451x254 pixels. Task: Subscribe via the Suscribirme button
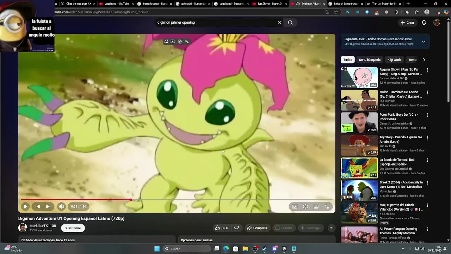[x=73, y=228]
